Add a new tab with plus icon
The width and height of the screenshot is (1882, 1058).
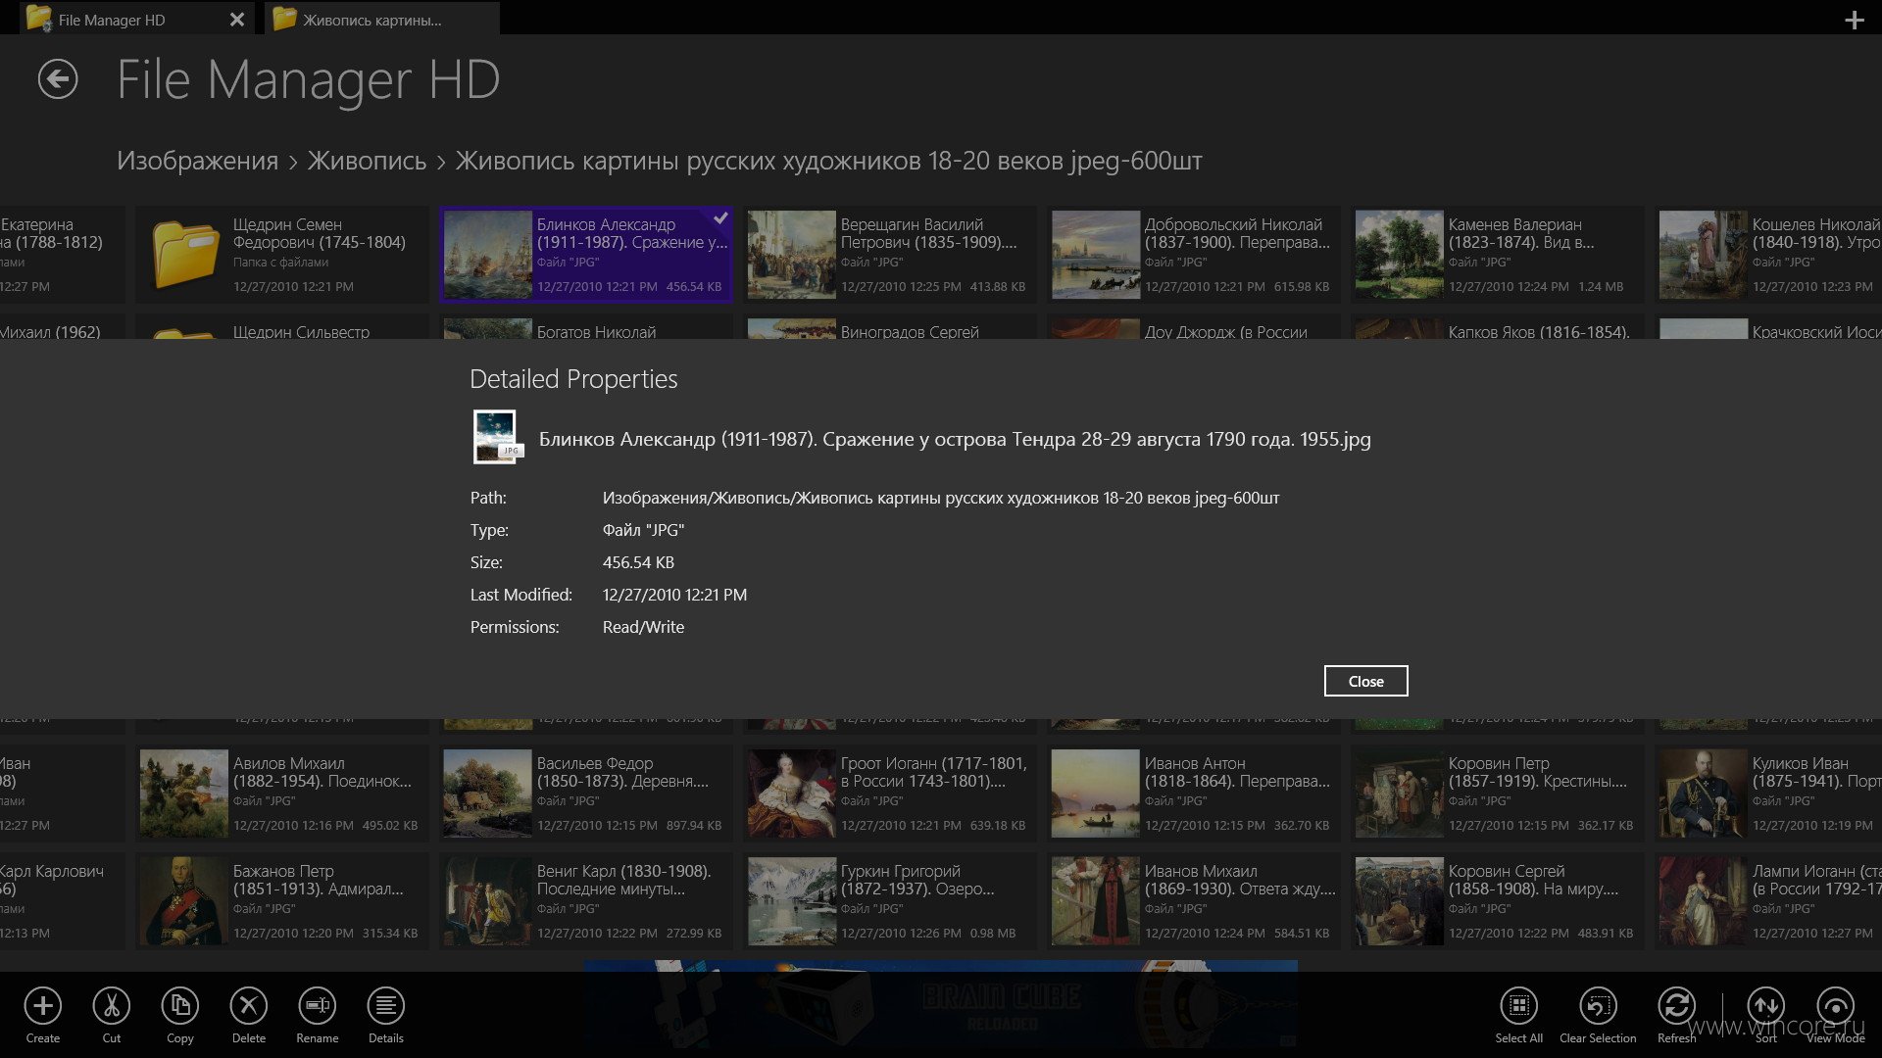point(1854,20)
